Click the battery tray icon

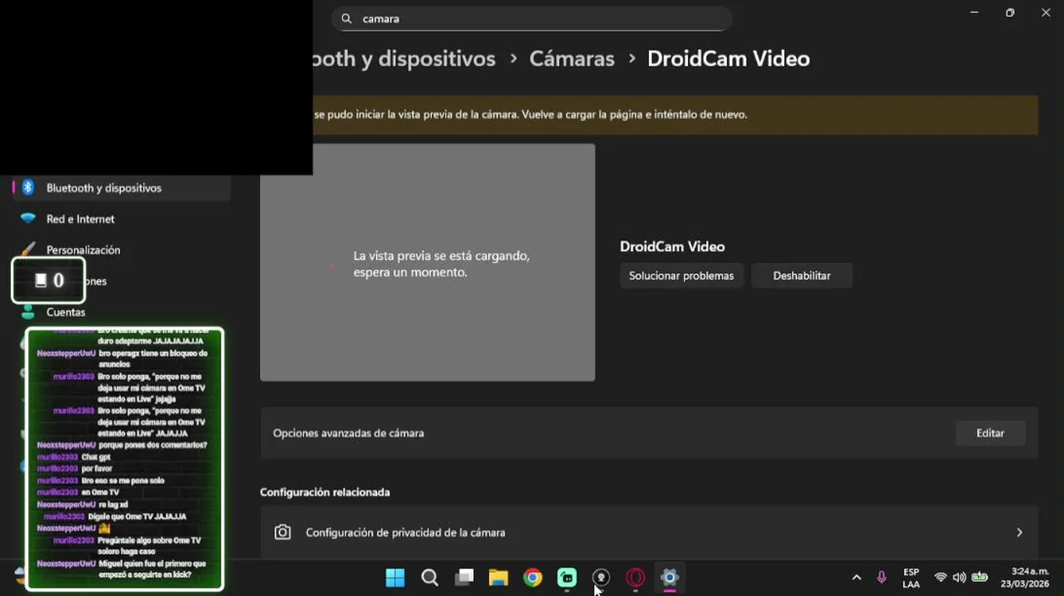[979, 578]
